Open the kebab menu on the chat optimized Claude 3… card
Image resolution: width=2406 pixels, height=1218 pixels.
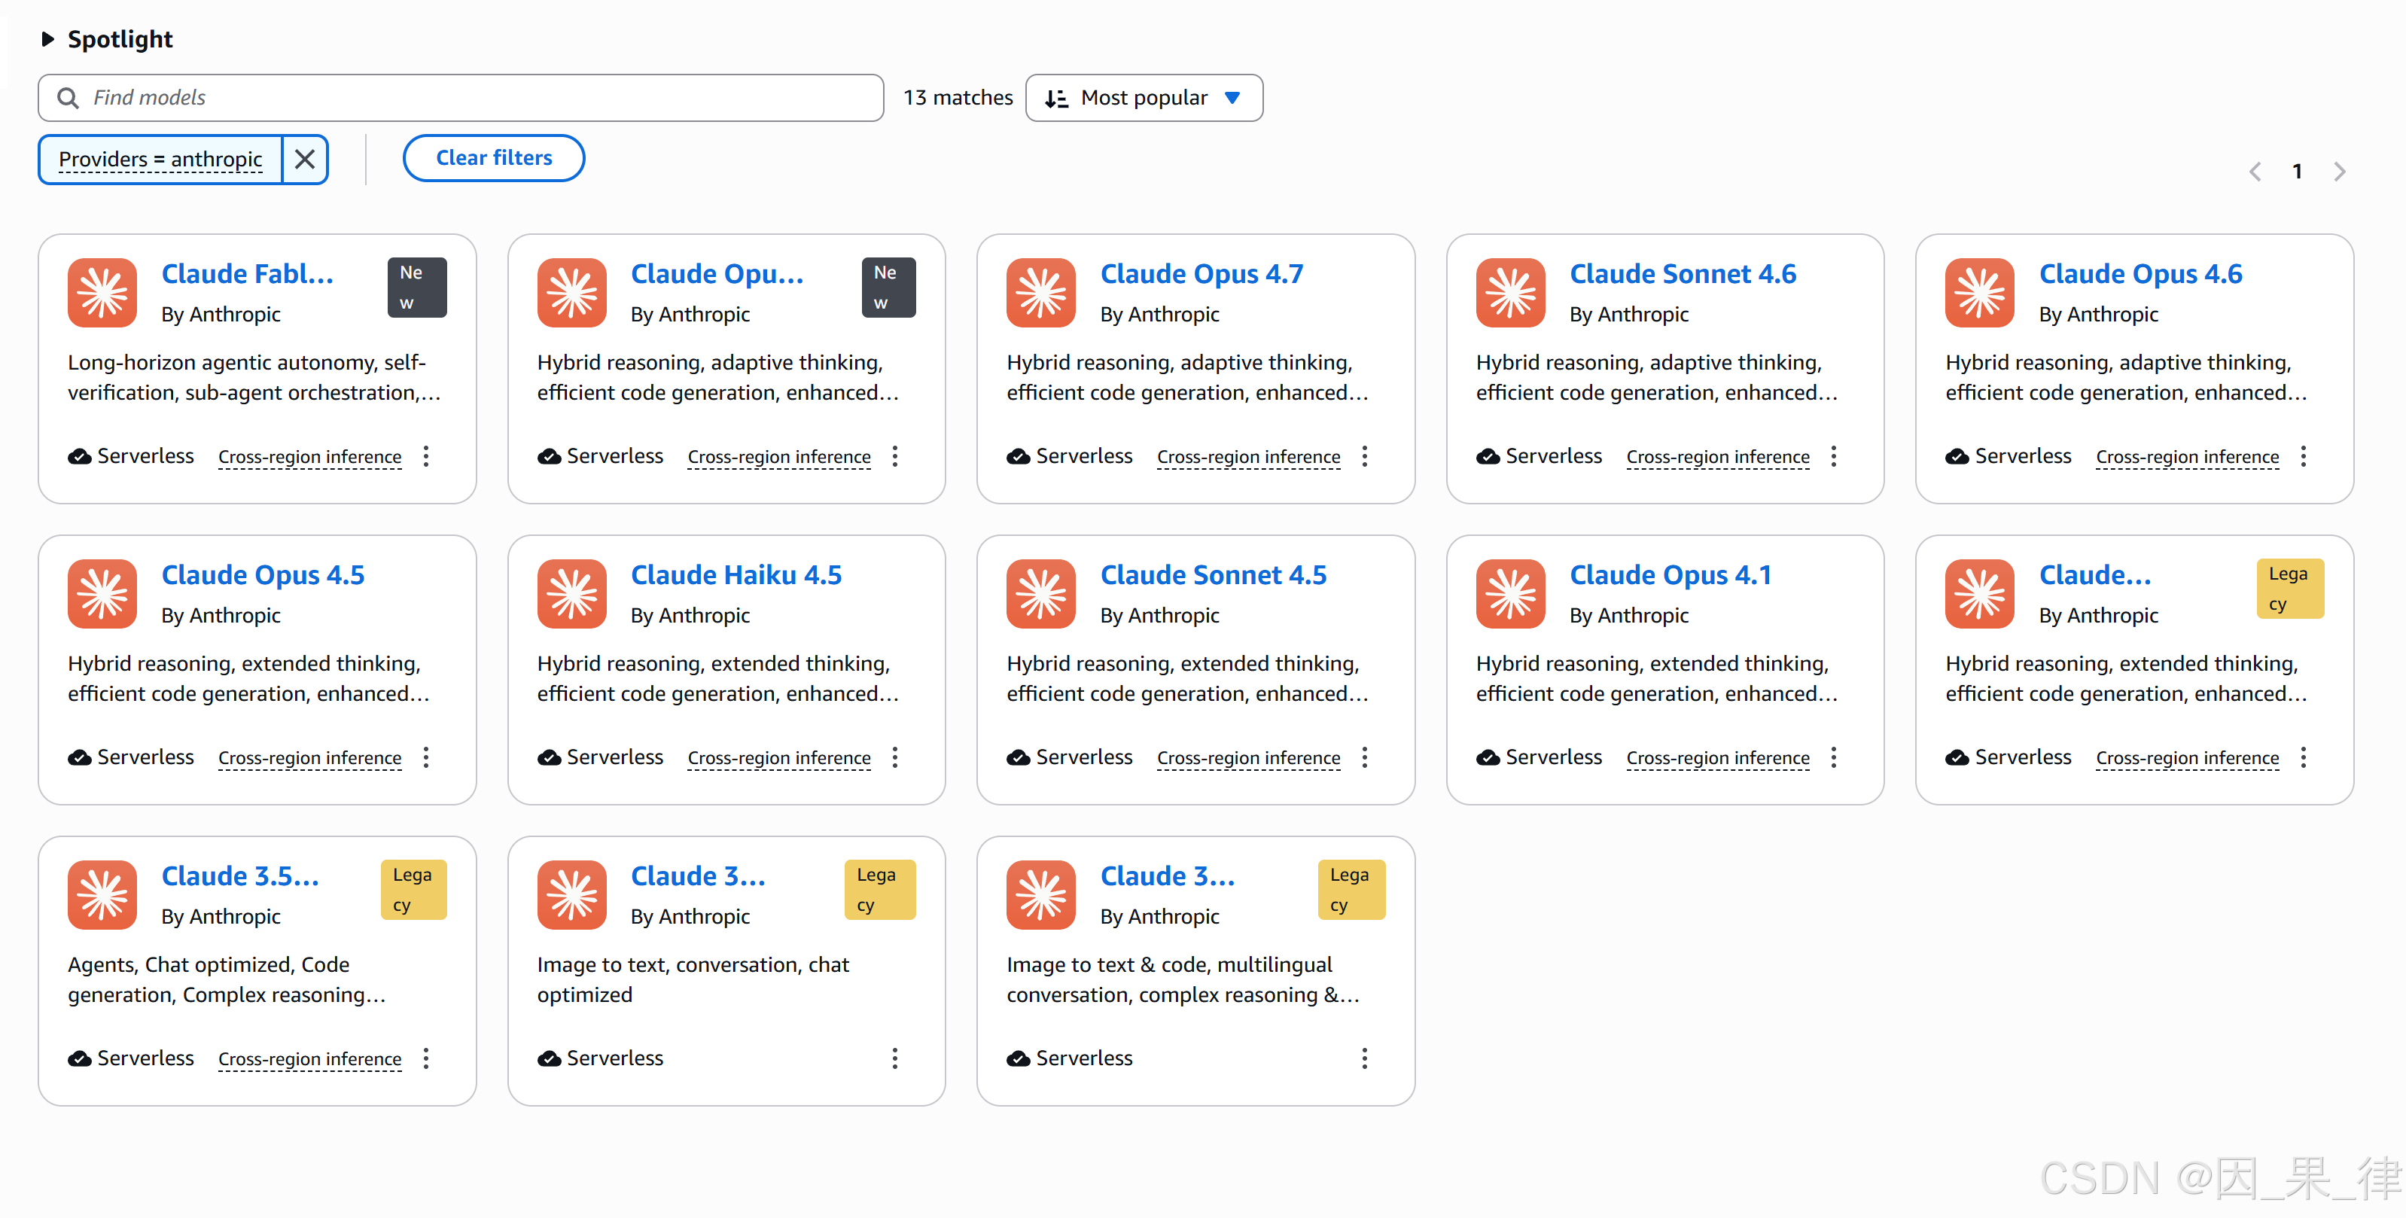[x=895, y=1058]
